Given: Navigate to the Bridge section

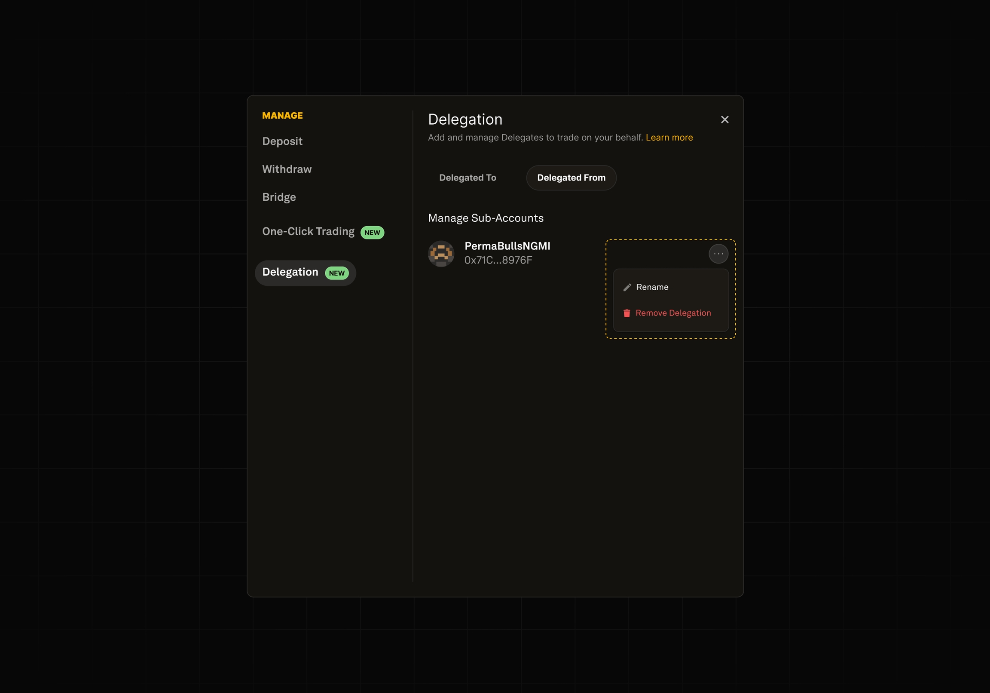Looking at the screenshot, I should [279, 197].
